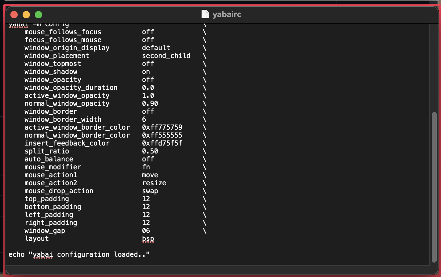Viewport: 441px width, 277px height.
Task: Click the yellow minimize traffic light
Action: pyautogui.click(x=26, y=14)
